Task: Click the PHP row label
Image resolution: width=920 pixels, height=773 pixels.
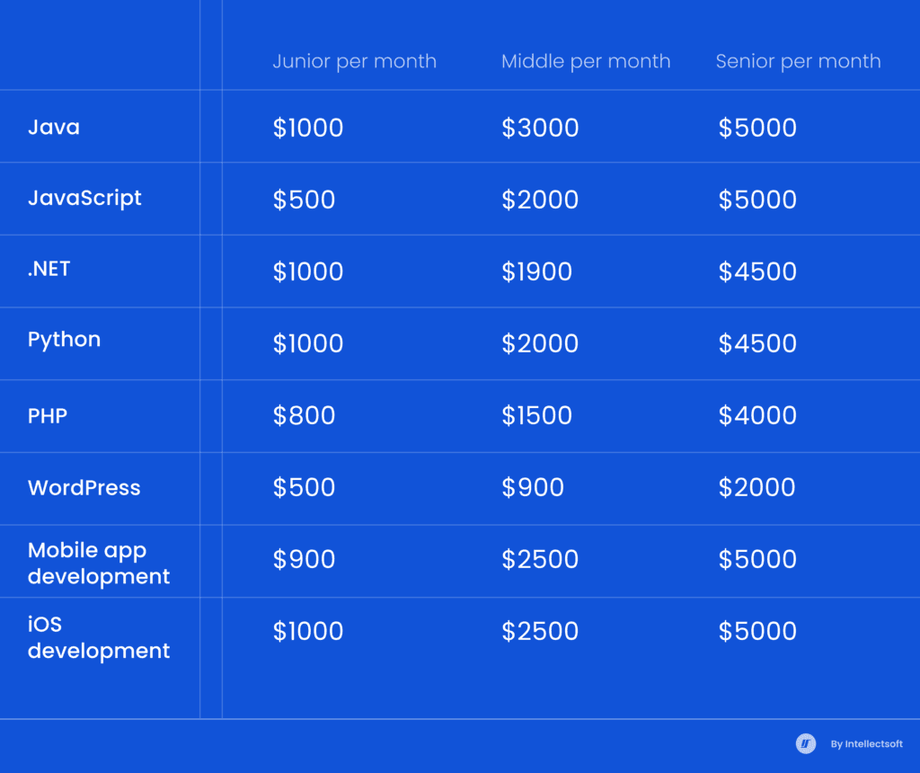Action: [x=48, y=415]
